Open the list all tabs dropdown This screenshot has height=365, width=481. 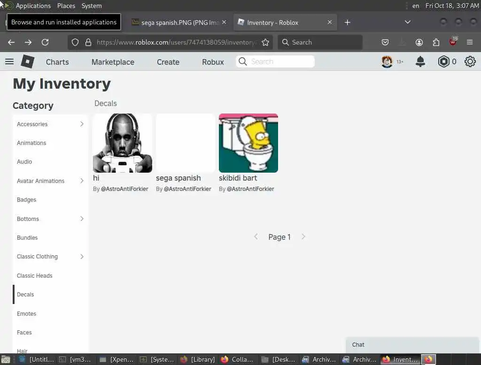[407, 22]
